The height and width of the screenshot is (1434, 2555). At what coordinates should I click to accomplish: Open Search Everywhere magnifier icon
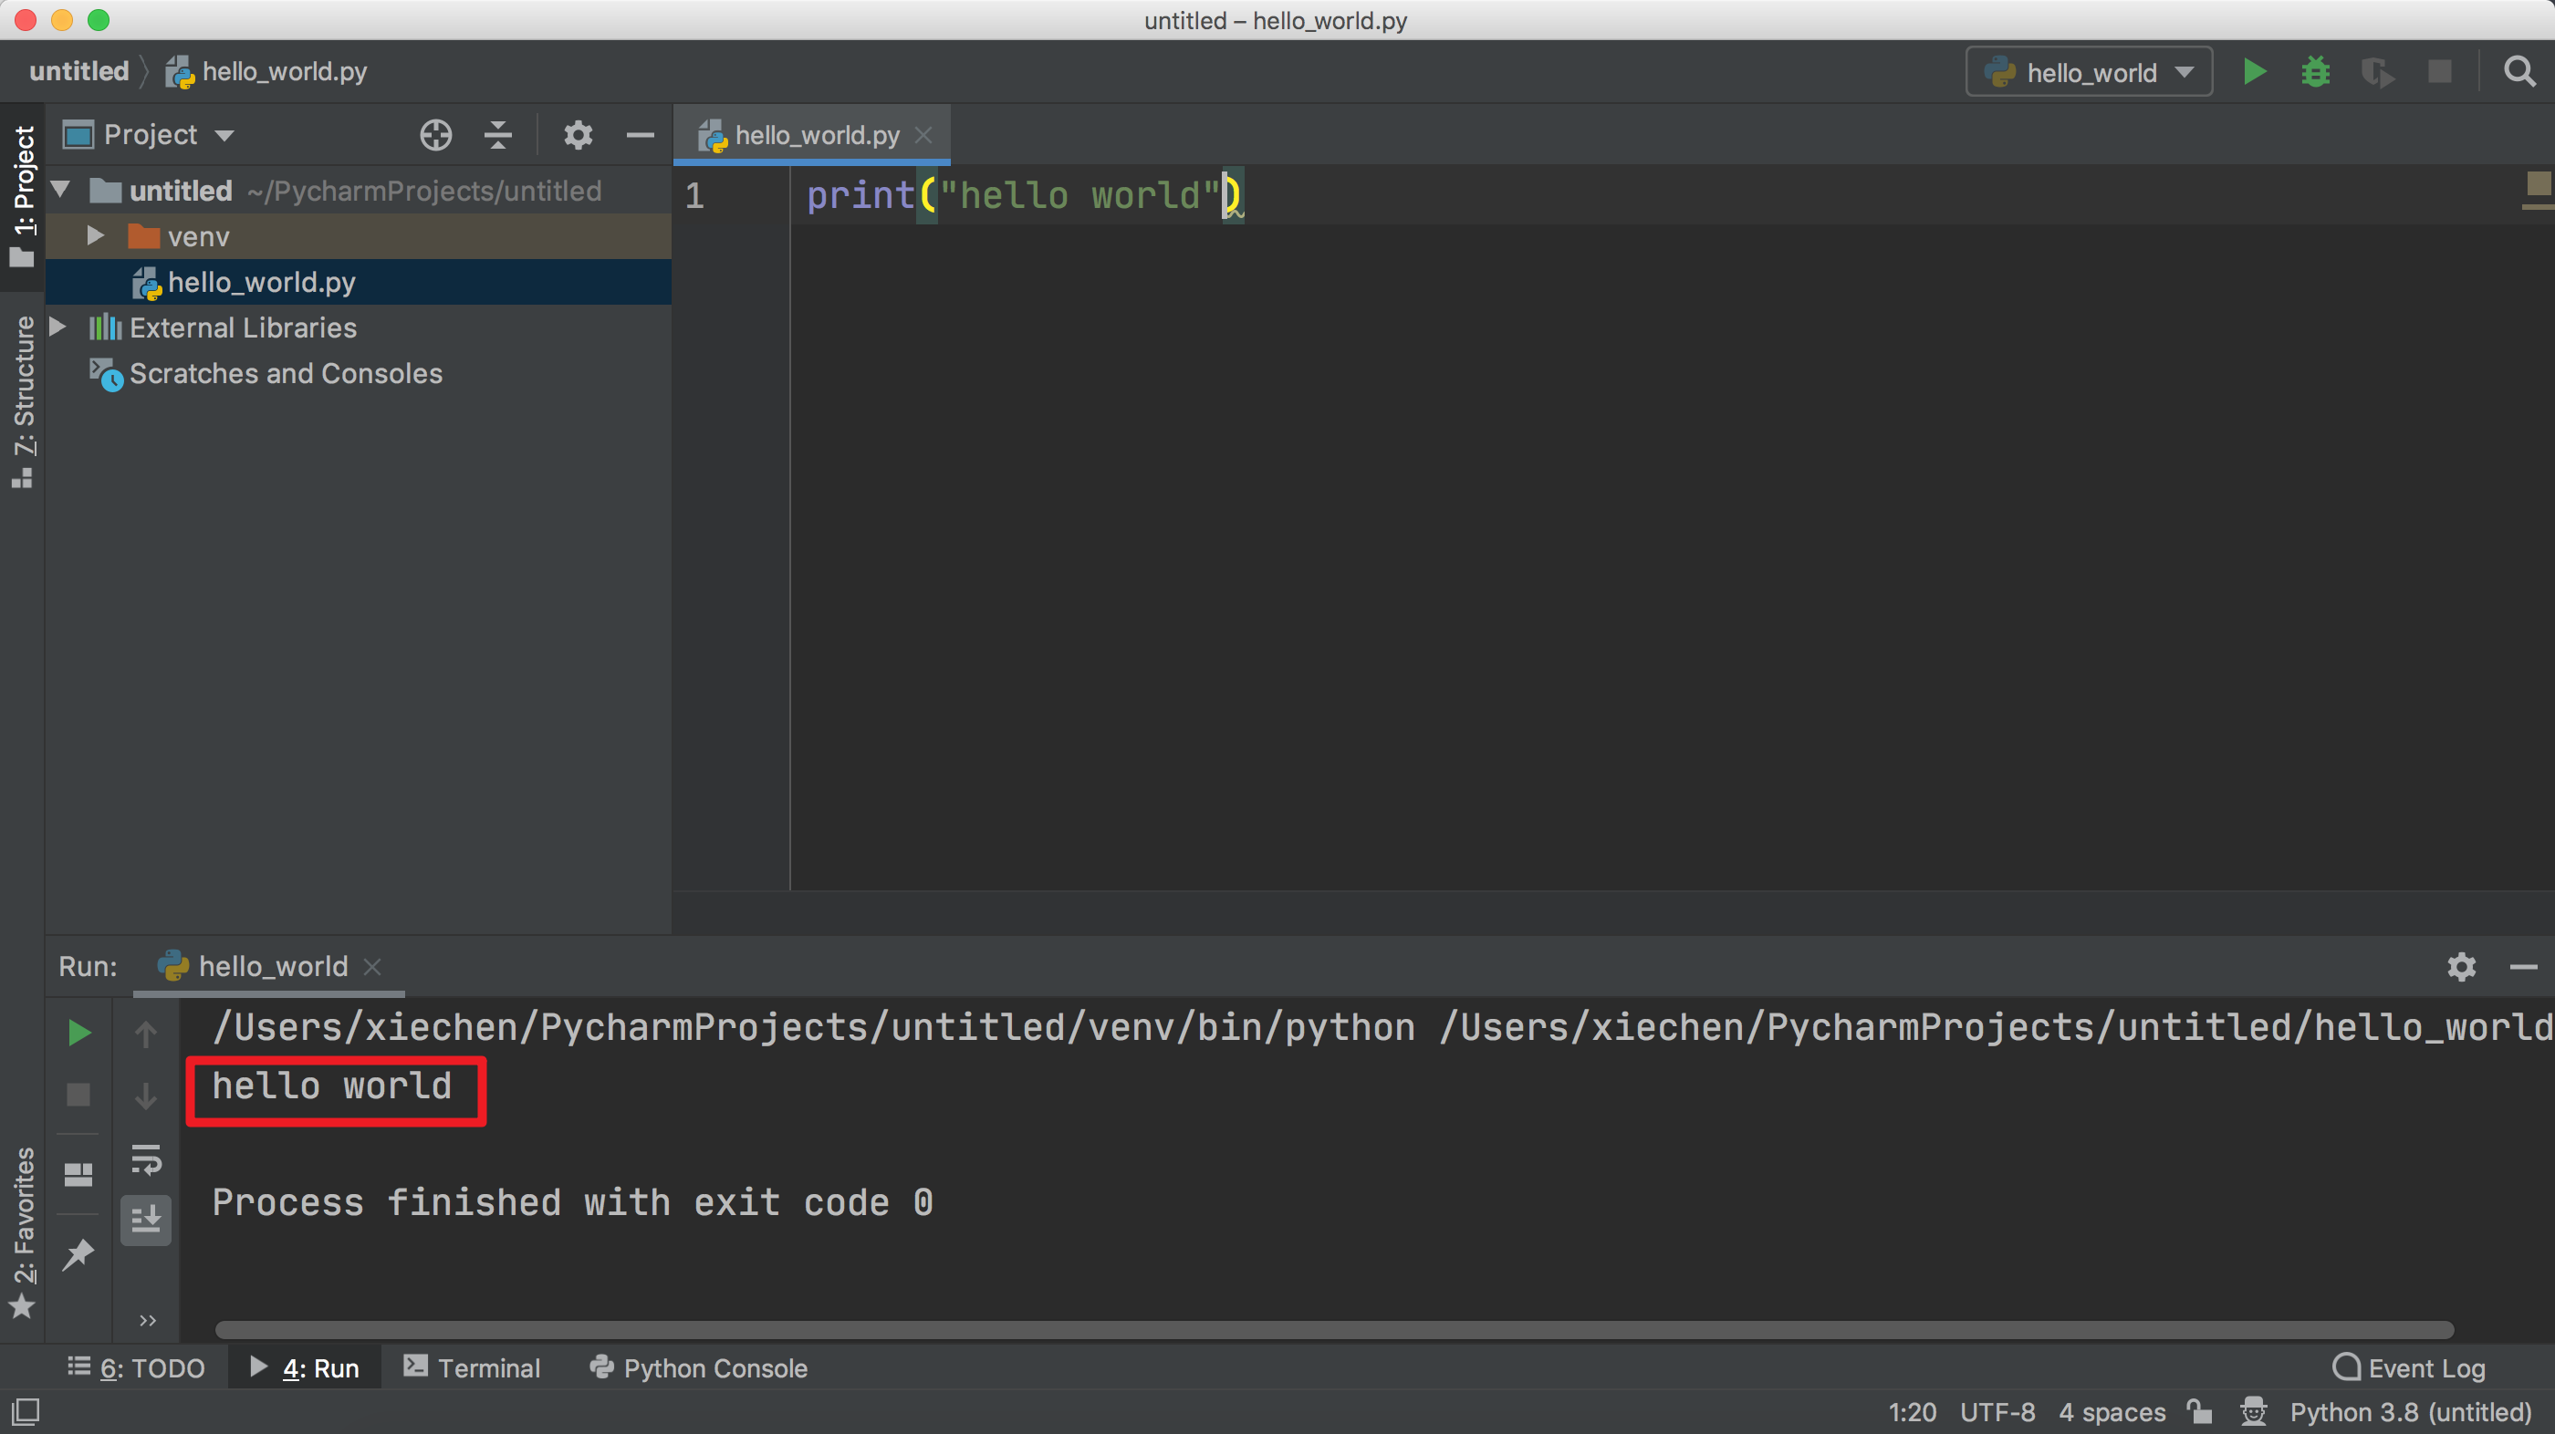pyautogui.click(x=2519, y=71)
